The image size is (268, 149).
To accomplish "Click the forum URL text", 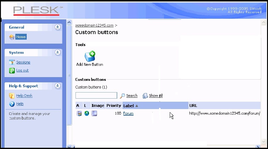I will point(225,113).
